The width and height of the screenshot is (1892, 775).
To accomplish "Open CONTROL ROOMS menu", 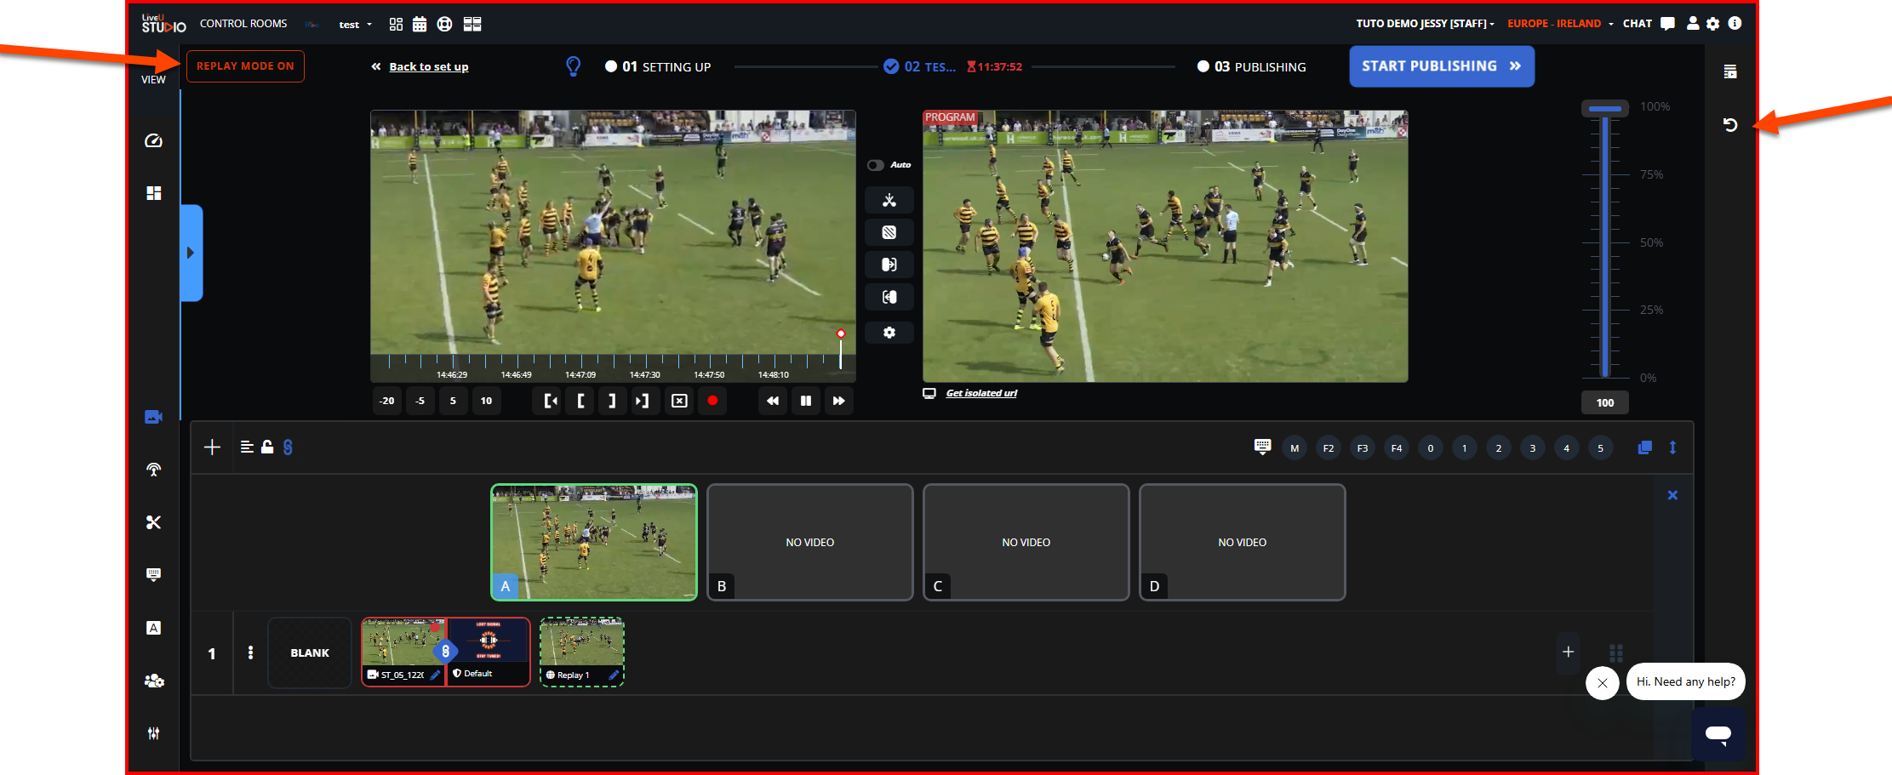I will pyautogui.click(x=243, y=24).
